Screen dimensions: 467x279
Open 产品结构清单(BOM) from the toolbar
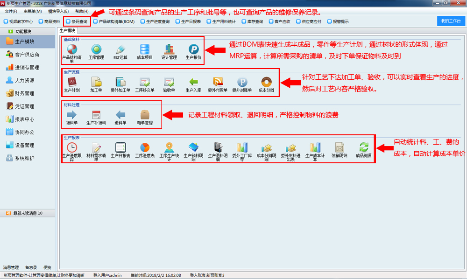114,21
